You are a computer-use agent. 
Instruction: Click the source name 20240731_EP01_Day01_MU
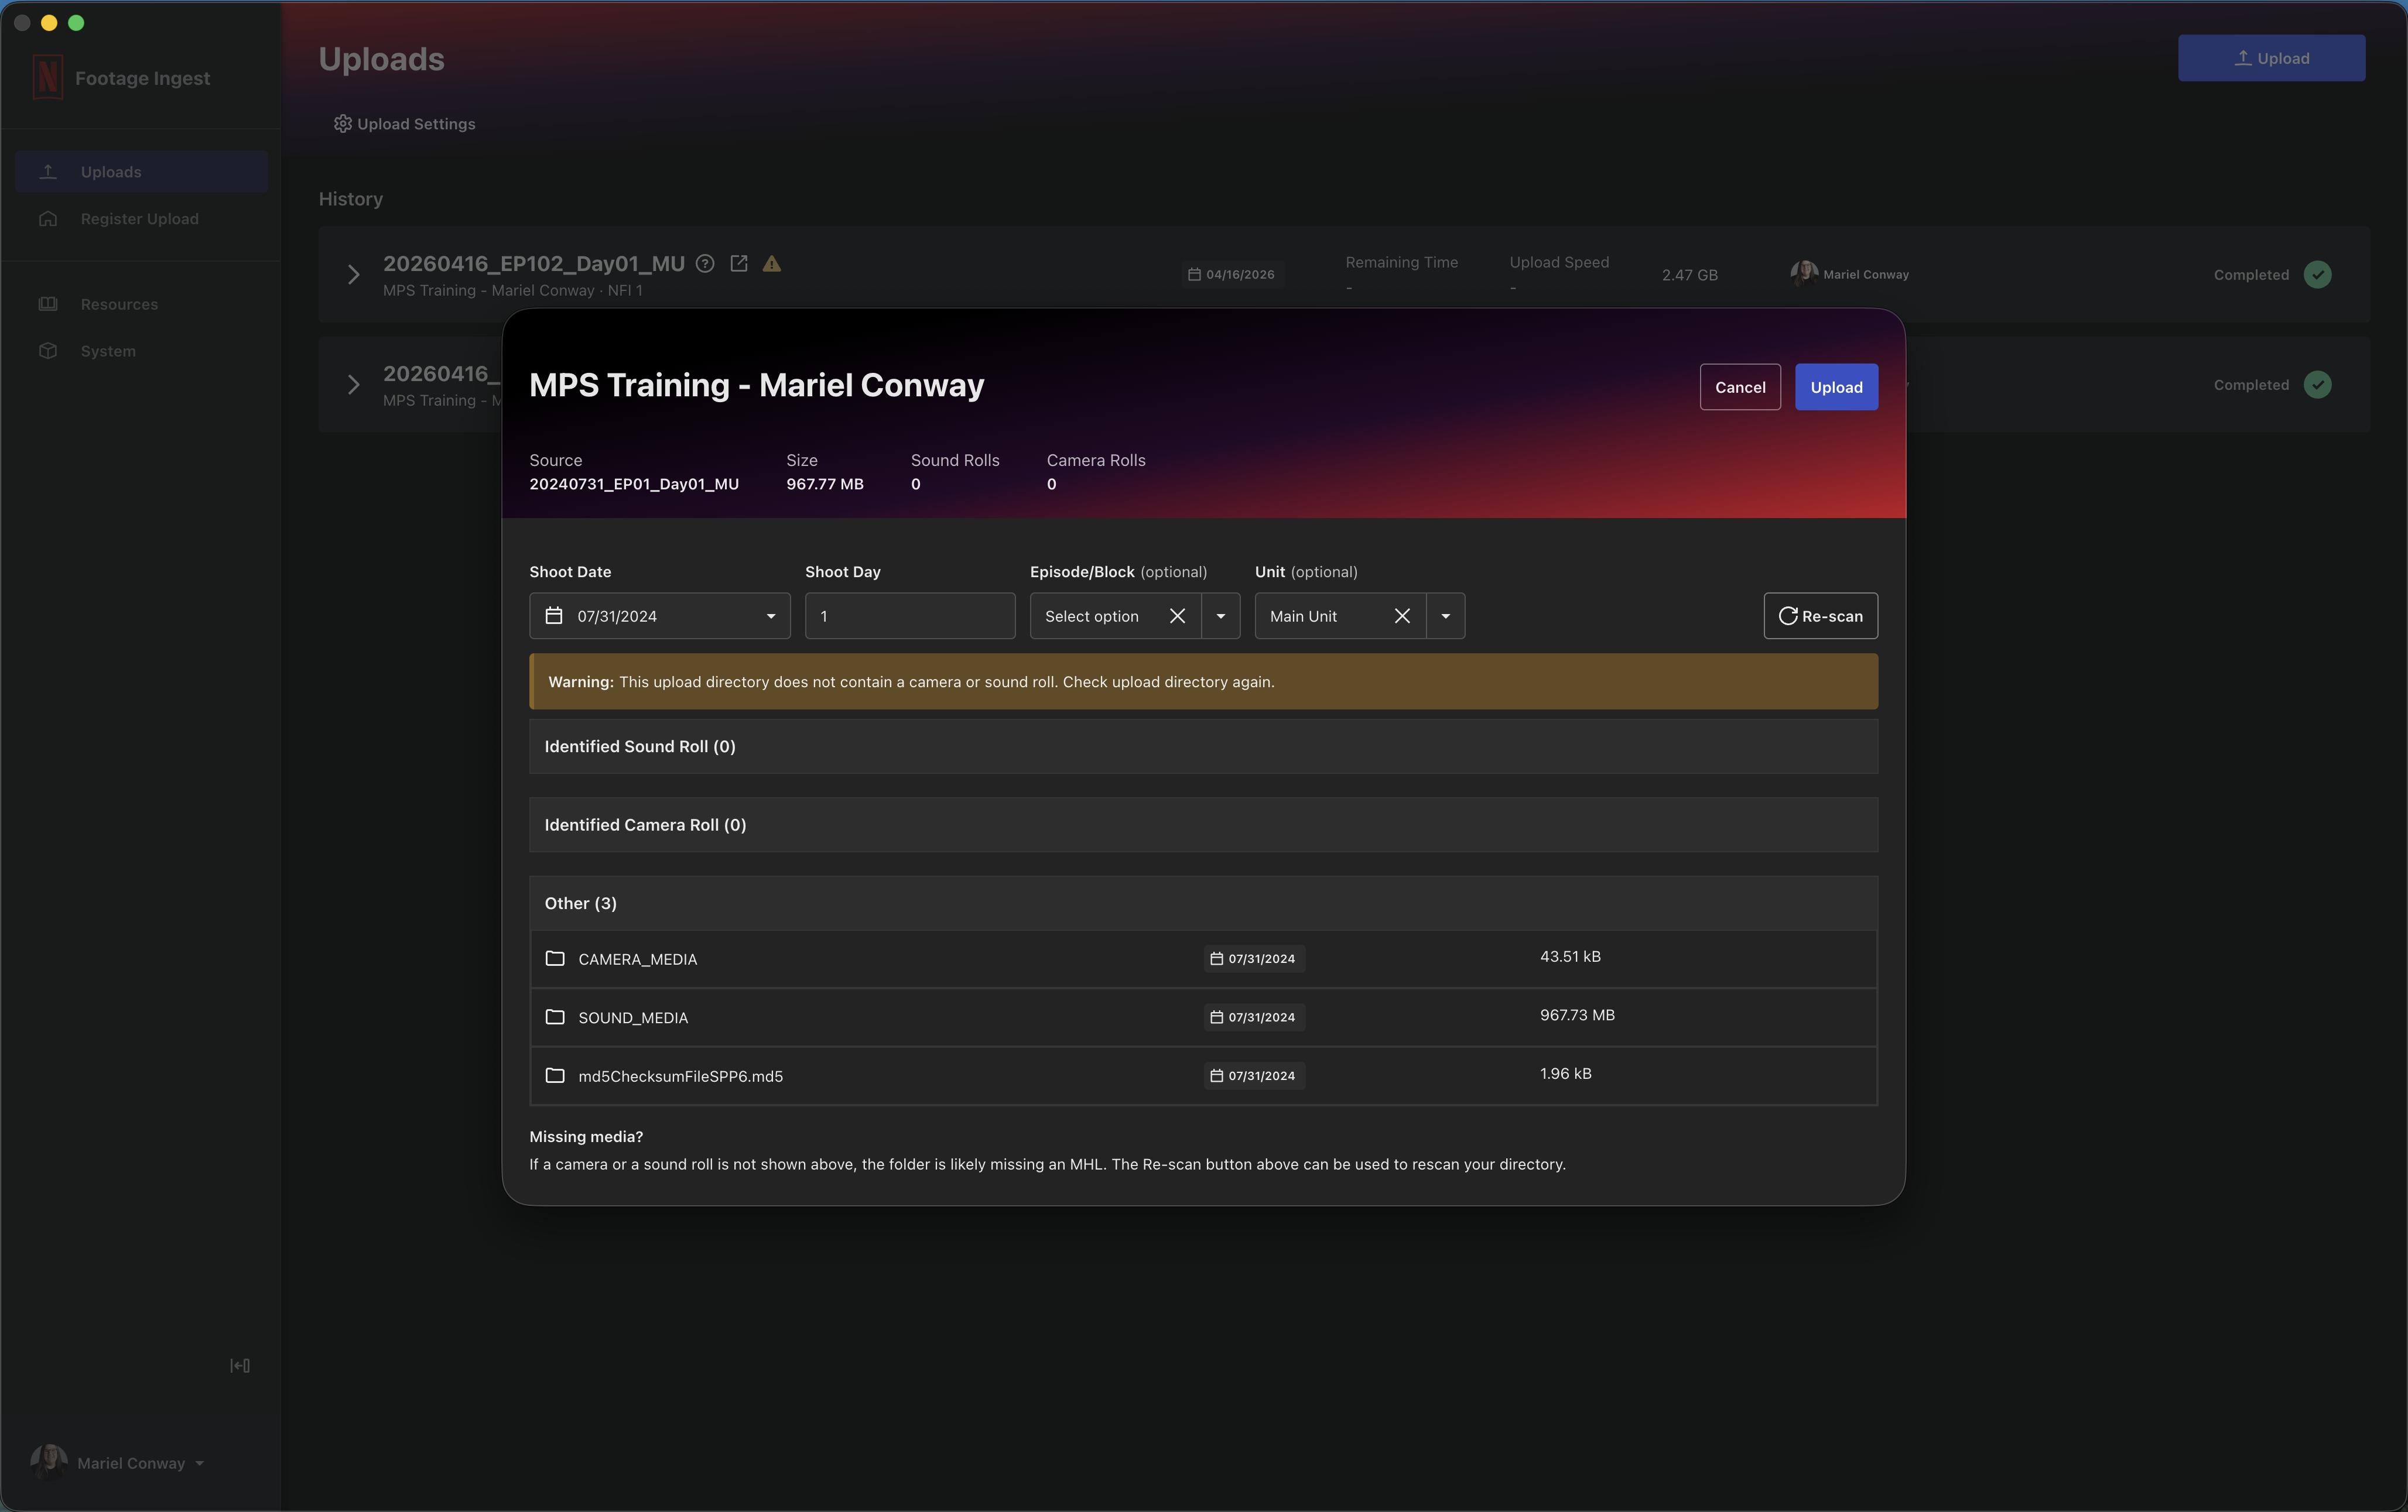click(x=634, y=484)
